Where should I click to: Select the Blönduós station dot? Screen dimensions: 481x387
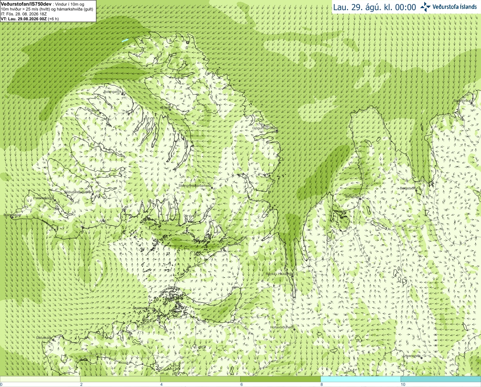pyautogui.click(x=360, y=199)
